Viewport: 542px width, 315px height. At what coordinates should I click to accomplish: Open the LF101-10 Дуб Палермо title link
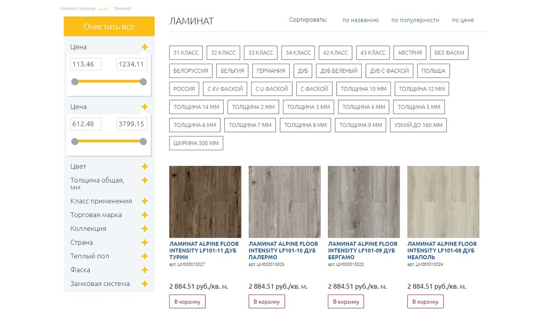click(284, 251)
